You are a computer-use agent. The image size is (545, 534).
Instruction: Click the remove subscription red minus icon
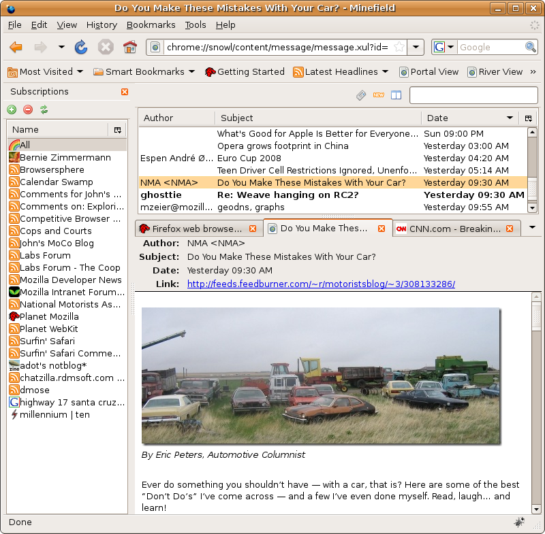(28, 110)
